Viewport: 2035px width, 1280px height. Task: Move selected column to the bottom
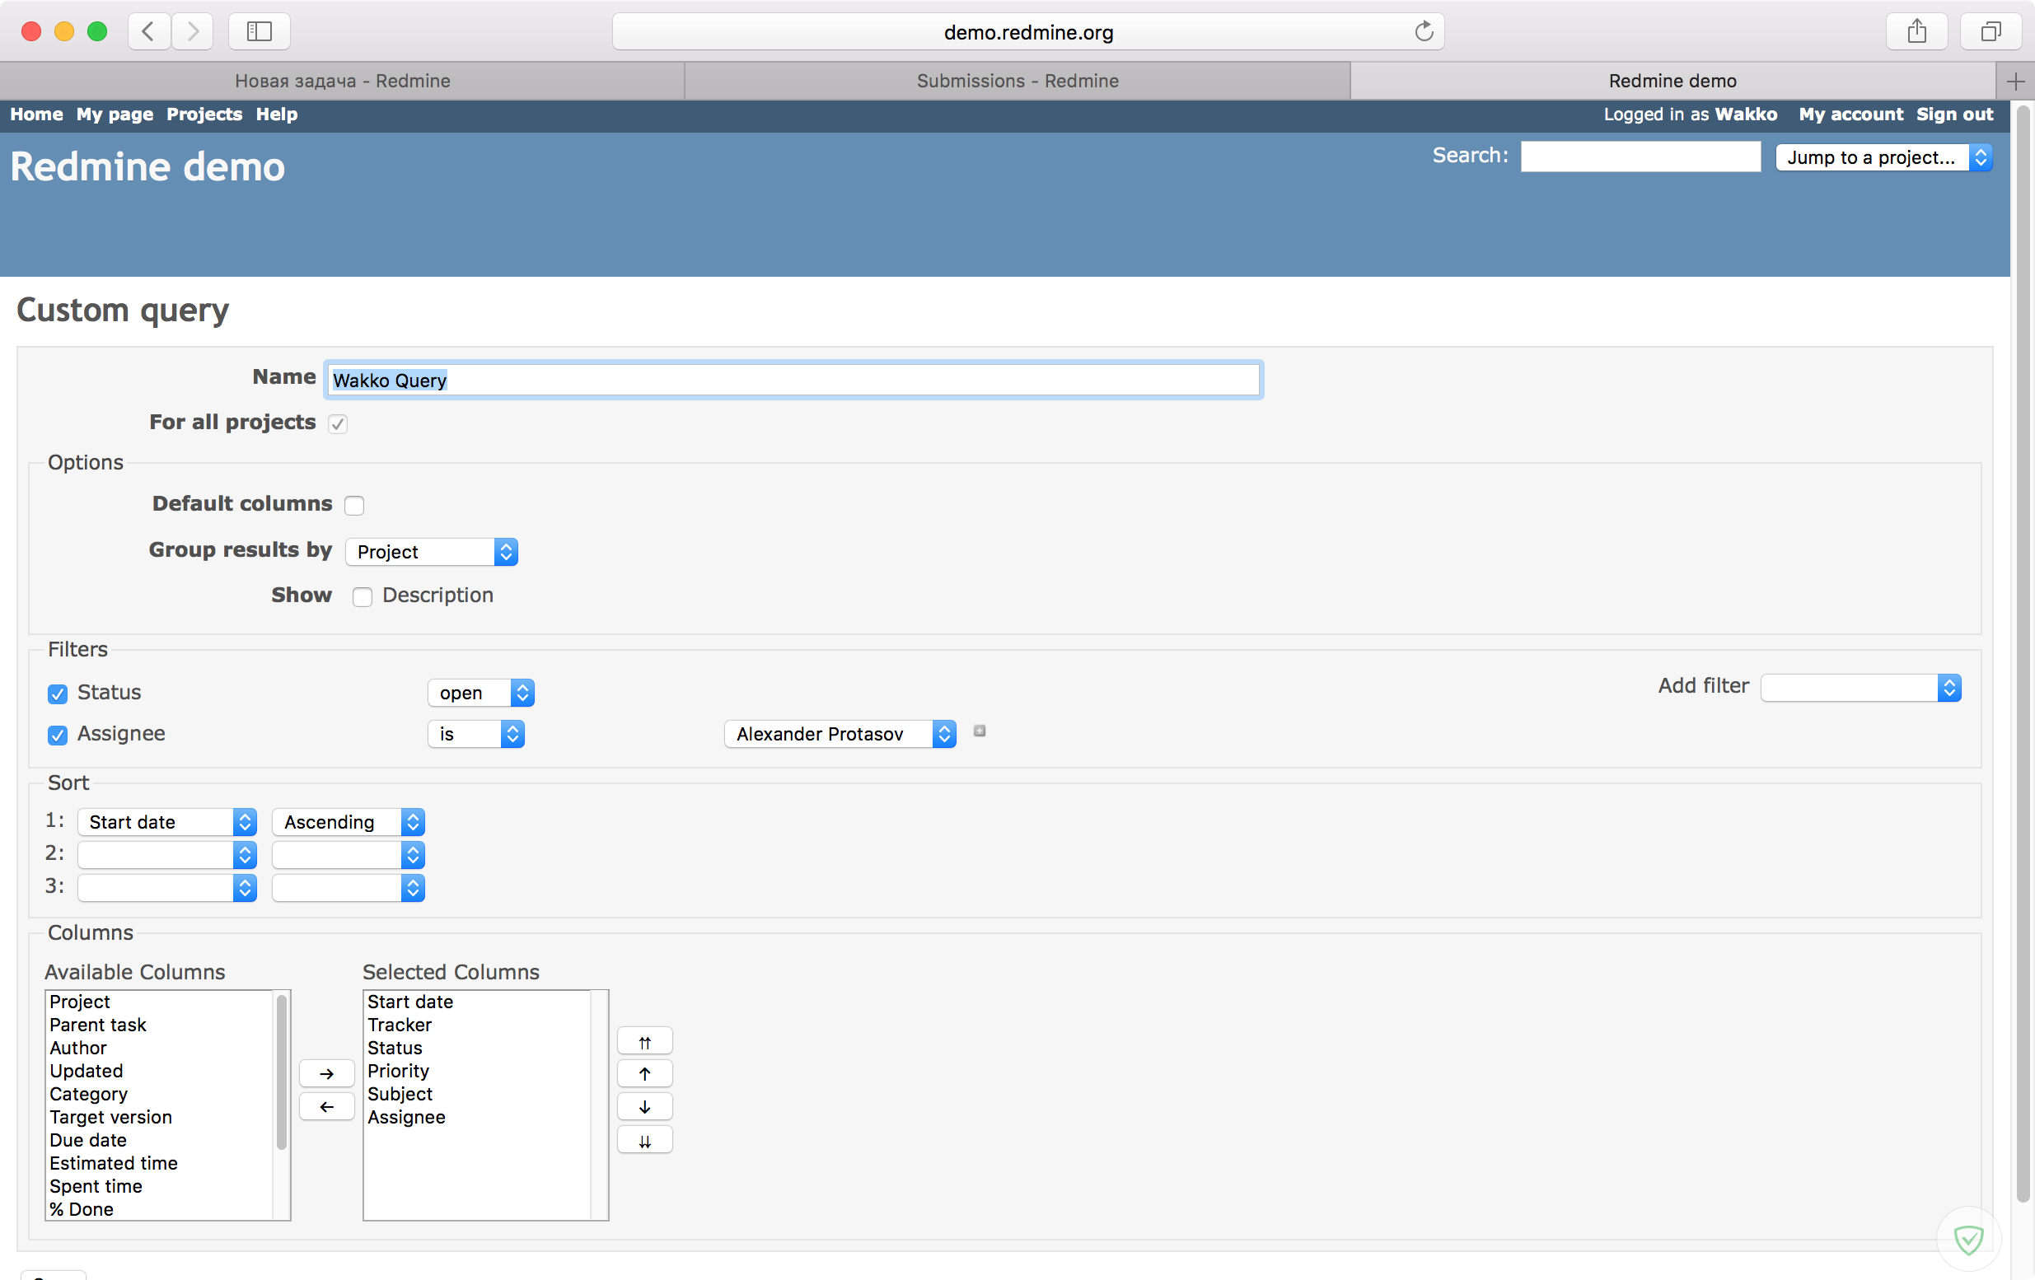645,1140
